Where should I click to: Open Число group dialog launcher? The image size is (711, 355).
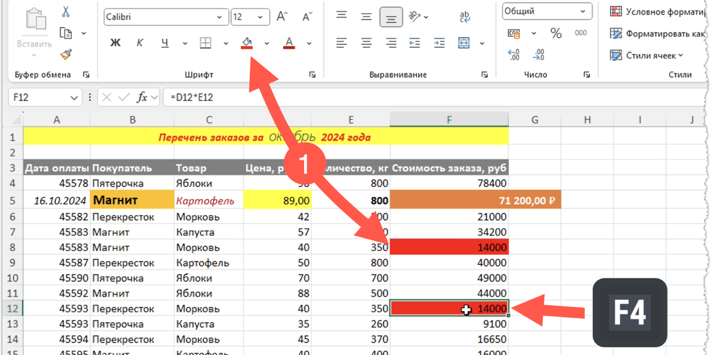click(587, 75)
